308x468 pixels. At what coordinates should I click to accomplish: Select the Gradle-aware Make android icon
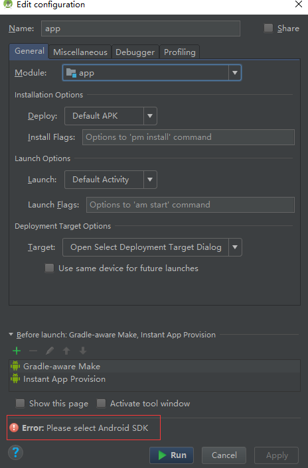(15, 366)
